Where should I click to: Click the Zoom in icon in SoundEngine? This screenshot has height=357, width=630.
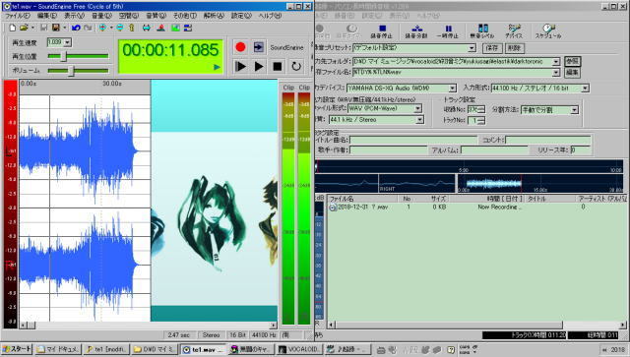pos(102,28)
